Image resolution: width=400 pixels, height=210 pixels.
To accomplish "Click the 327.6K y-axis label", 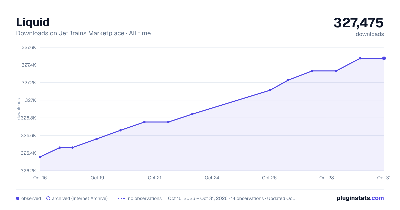I will 29,47.
